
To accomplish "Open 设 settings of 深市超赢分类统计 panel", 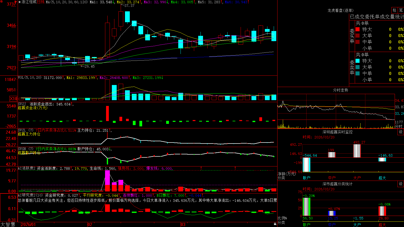I will point(401,184).
